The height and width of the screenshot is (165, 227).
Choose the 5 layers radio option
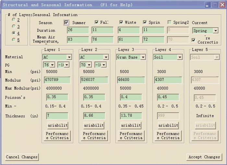14,40
